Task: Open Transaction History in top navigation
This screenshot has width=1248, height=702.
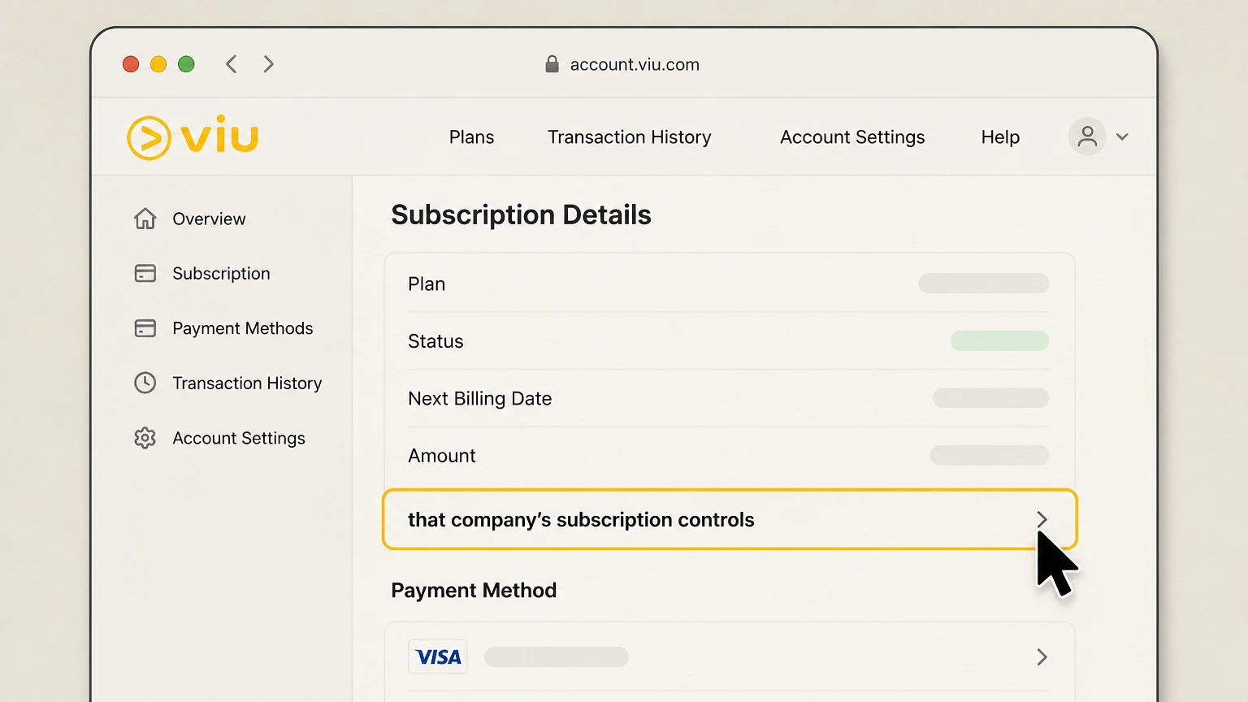Action: coord(630,137)
